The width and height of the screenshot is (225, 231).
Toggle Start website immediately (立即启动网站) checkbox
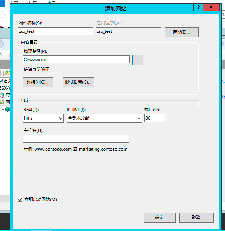(x=20, y=200)
